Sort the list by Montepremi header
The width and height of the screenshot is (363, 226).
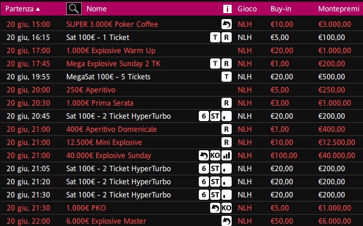(339, 9)
